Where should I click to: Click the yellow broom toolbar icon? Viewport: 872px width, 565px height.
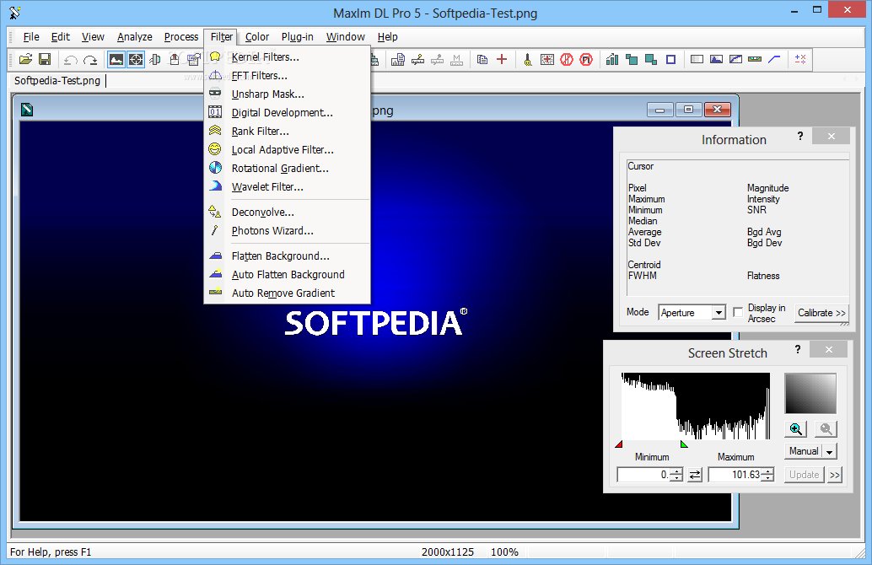tap(528, 60)
